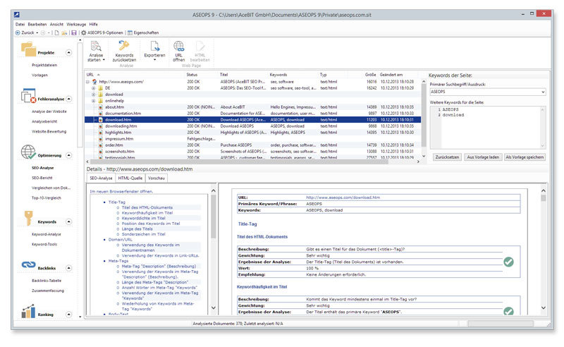The width and height of the screenshot is (564, 347).
Task: Expand the onlinehelp folder node
Action: [94, 101]
